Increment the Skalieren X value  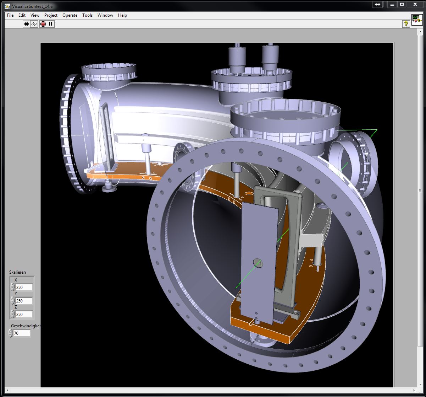tap(12, 285)
